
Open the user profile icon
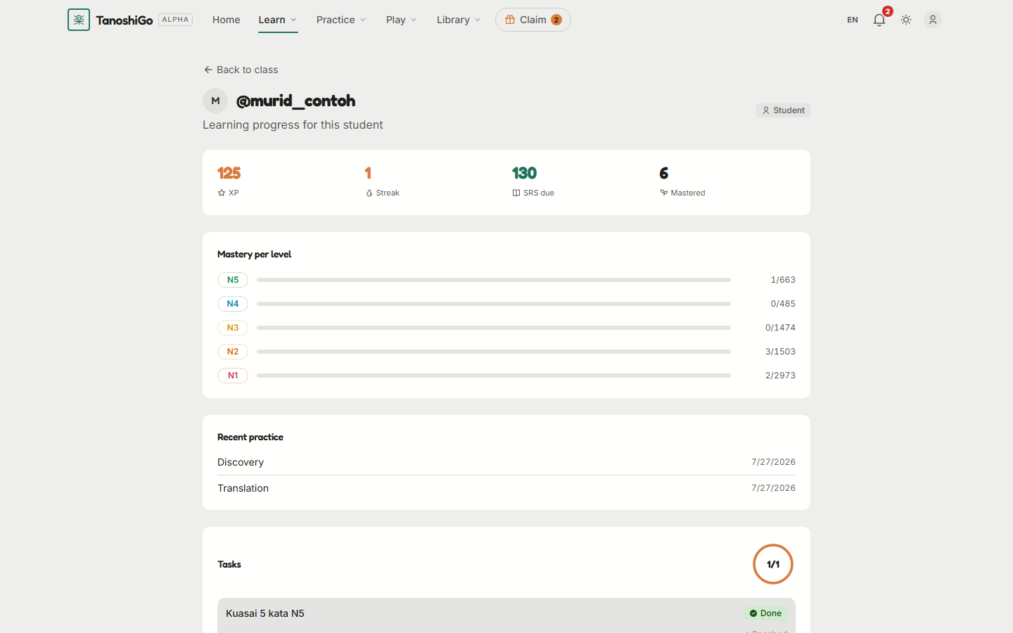tap(933, 20)
